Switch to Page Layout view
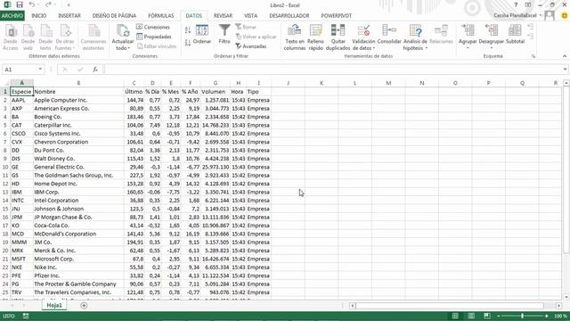The height and width of the screenshot is (321, 570). pos(471,316)
